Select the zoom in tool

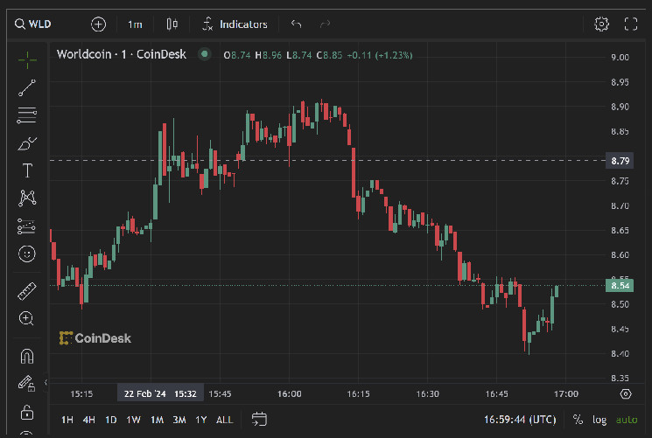(x=26, y=318)
